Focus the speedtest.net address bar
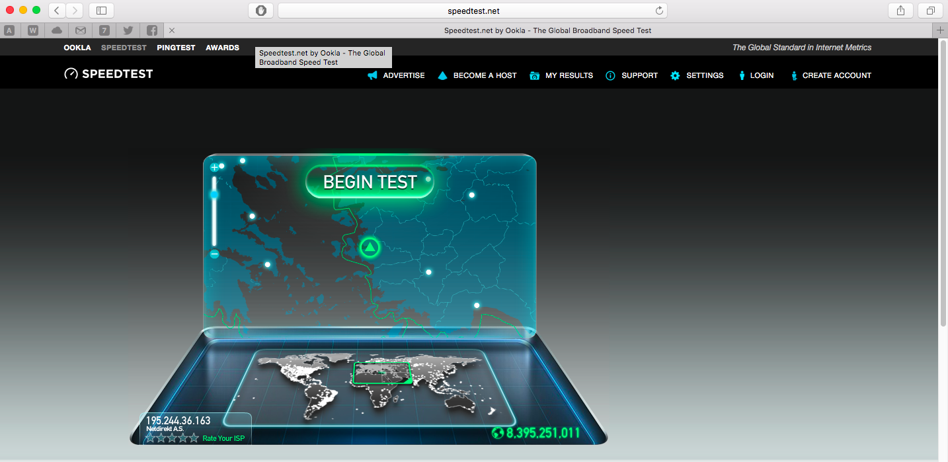Image resolution: width=948 pixels, height=462 pixels. 472,11
